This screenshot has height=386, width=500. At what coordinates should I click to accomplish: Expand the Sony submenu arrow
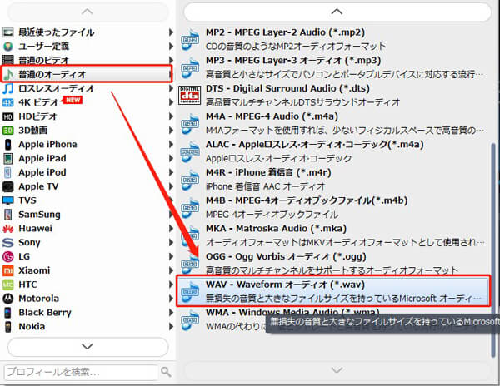click(171, 242)
